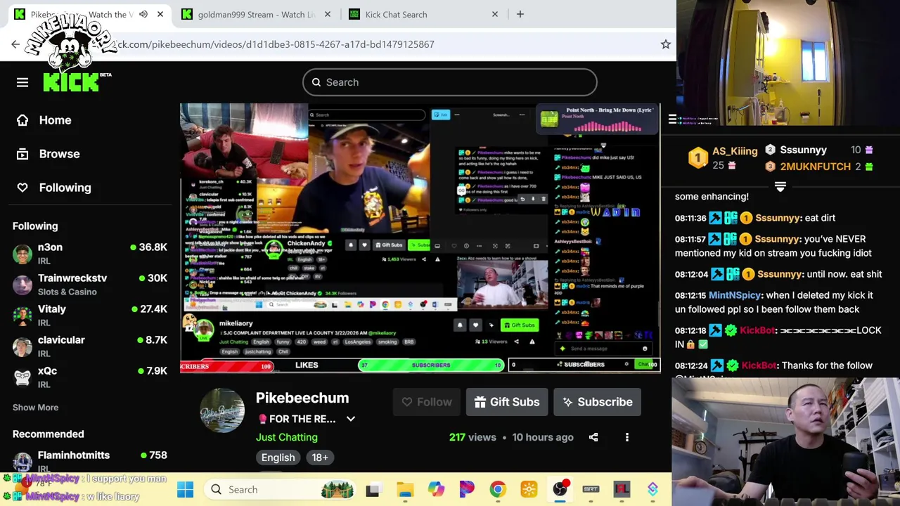900x506 pixels.
Task: Click the Follow button for Pikebeechum
Action: pyautogui.click(x=427, y=402)
